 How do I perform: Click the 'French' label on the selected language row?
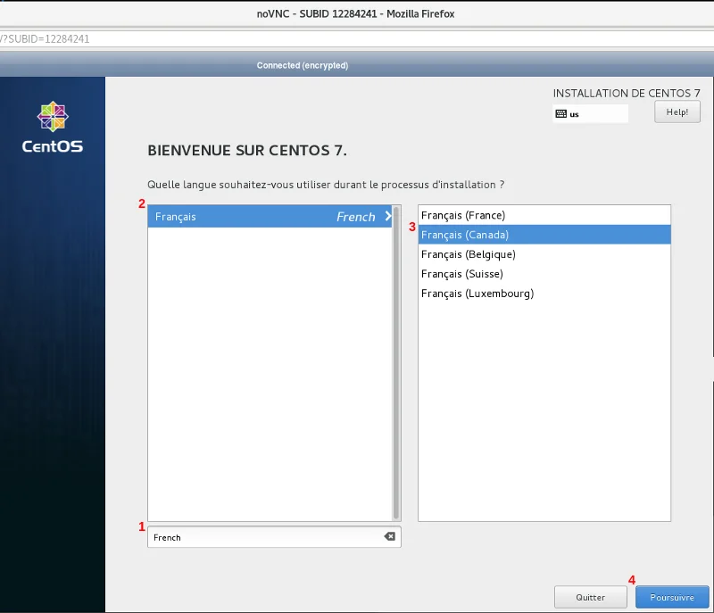356,216
